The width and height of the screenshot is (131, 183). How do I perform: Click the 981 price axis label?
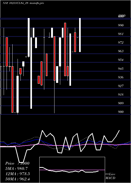tap(121, 34)
